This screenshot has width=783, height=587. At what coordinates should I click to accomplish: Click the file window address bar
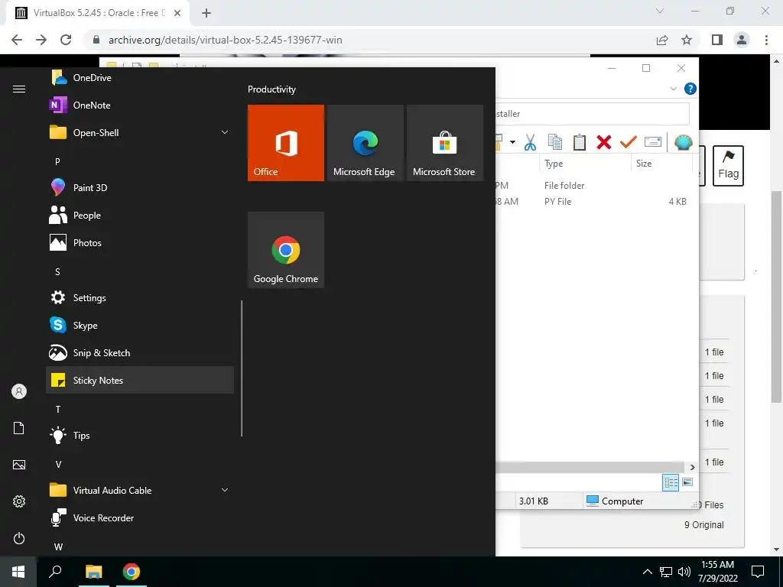(593, 114)
